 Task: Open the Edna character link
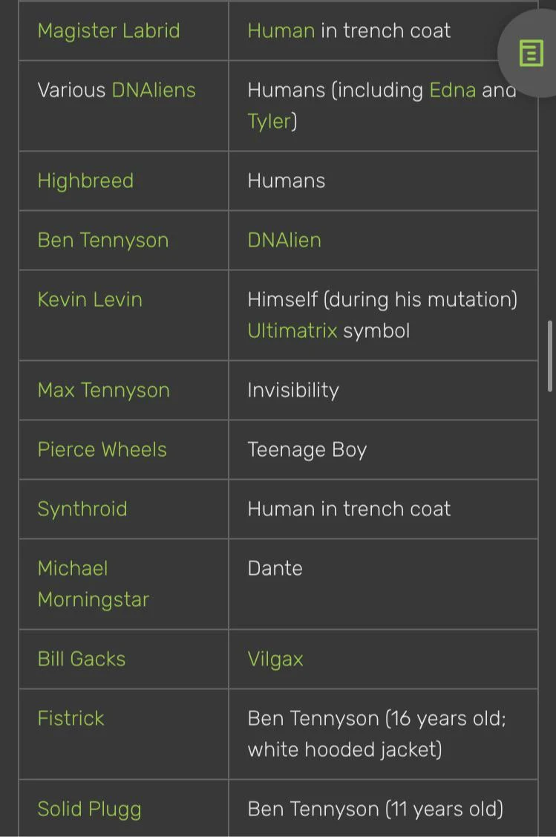click(x=452, y=90)
